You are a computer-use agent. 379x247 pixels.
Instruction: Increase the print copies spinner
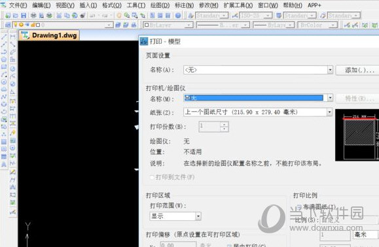(225, 124)
